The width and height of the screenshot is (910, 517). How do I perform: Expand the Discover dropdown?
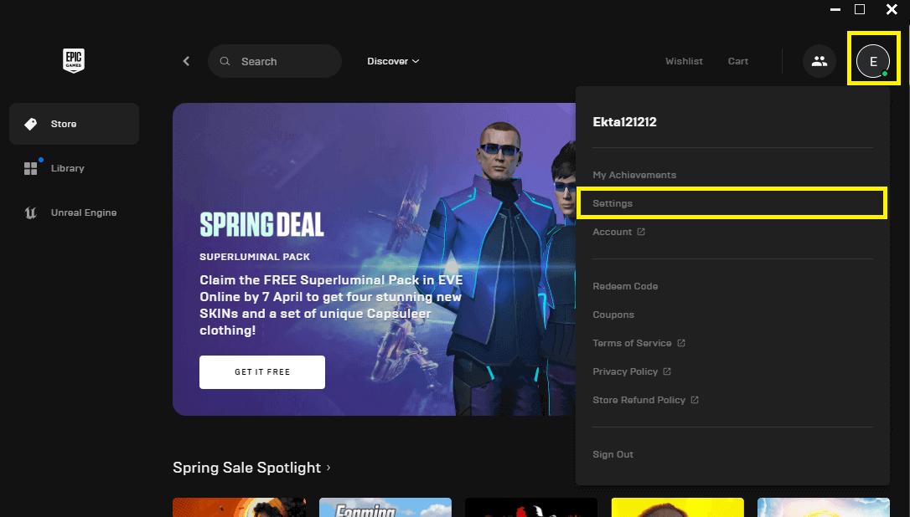(393, 61)
